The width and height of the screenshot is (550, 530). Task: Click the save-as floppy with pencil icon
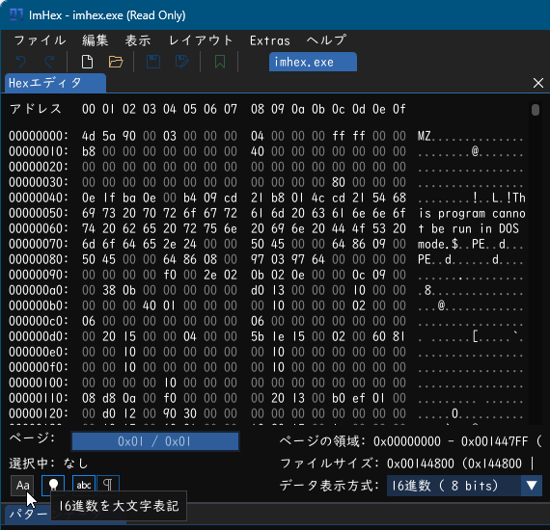click(182, 62)
